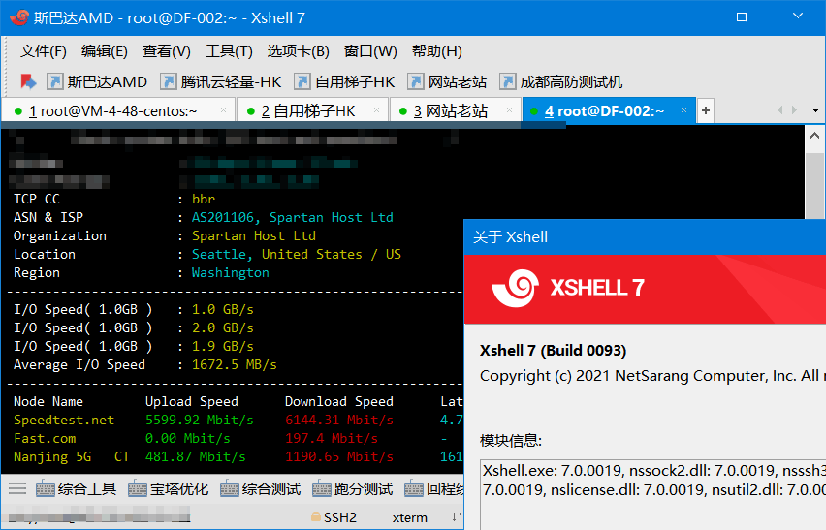Open the 选项卡(B) menu

(299, 51)
